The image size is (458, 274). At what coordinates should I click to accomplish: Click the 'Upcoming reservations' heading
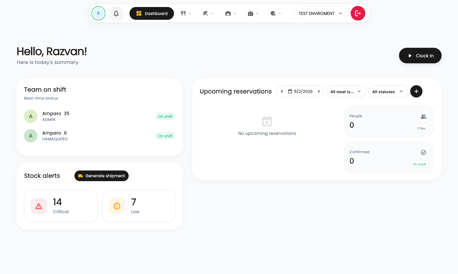(x=236, y=91)
